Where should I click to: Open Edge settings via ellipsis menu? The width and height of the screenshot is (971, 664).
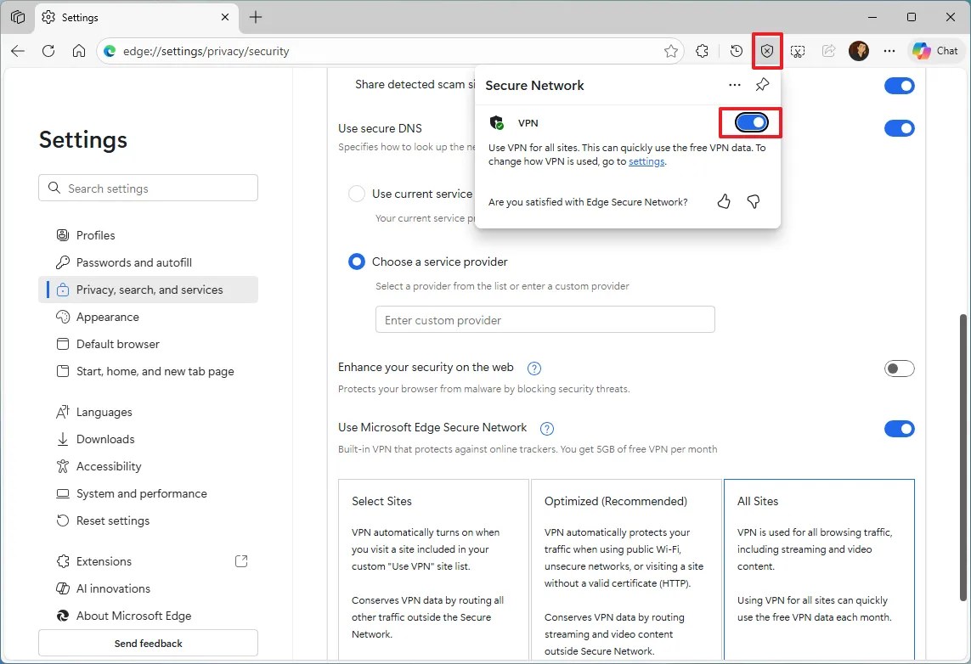(889, 51)
